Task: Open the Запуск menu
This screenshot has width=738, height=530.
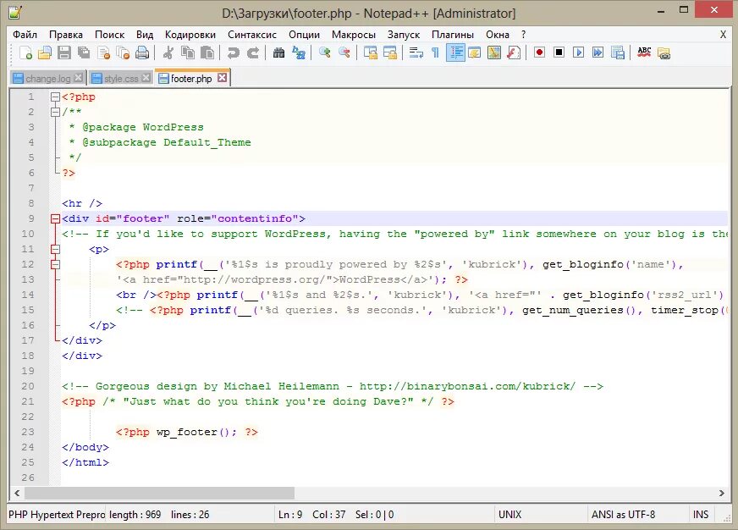Action: 404,35
